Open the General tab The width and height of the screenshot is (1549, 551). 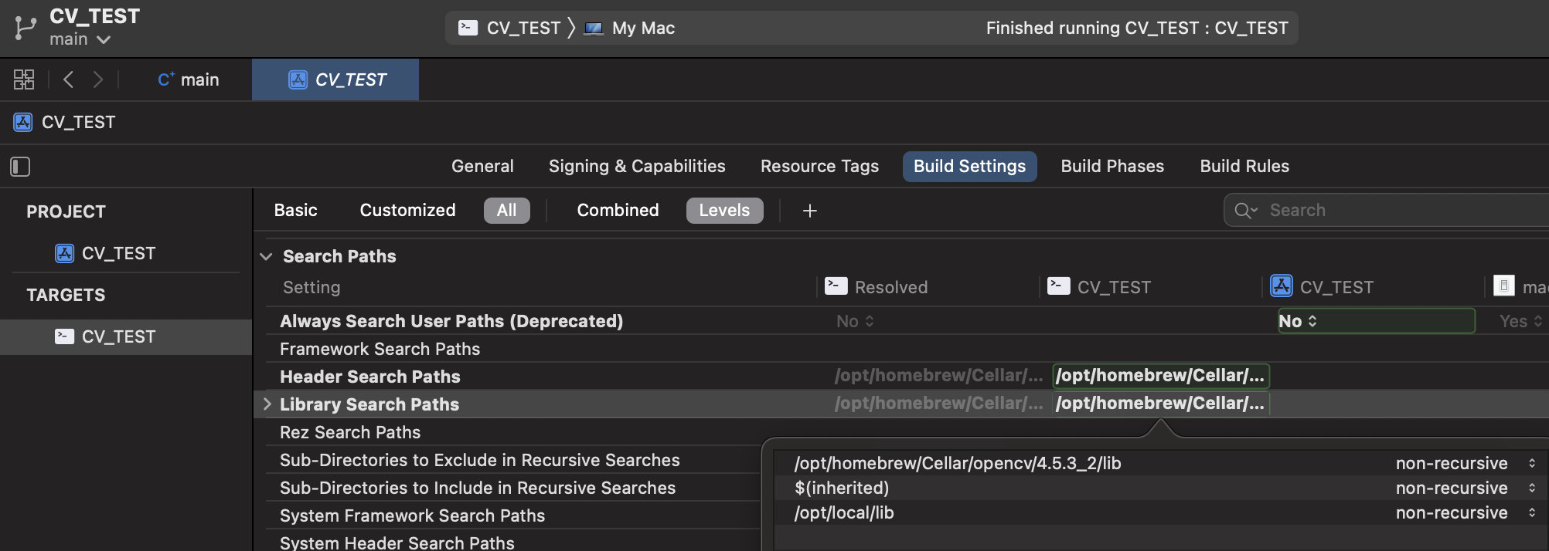(482, 166)
